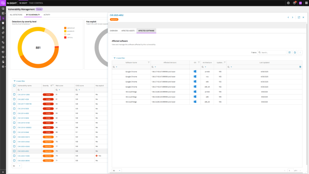
Task: Click Create filter in Affected software panel
Action: coord(119,58)
